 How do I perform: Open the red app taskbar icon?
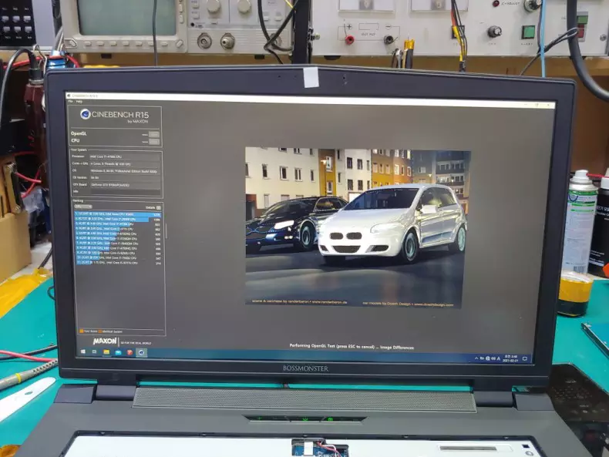130,352
